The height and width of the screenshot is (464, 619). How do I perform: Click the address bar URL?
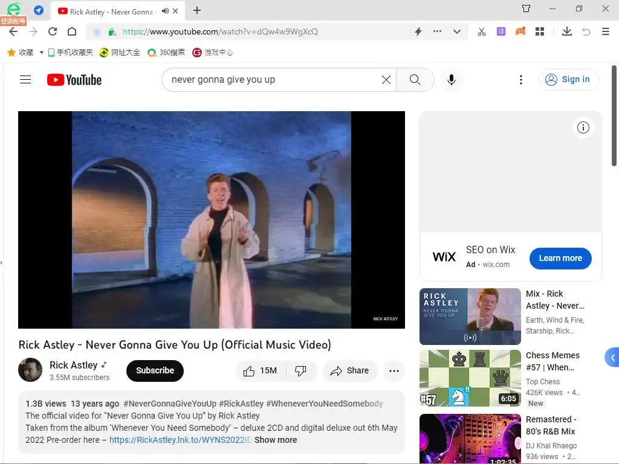220,31
